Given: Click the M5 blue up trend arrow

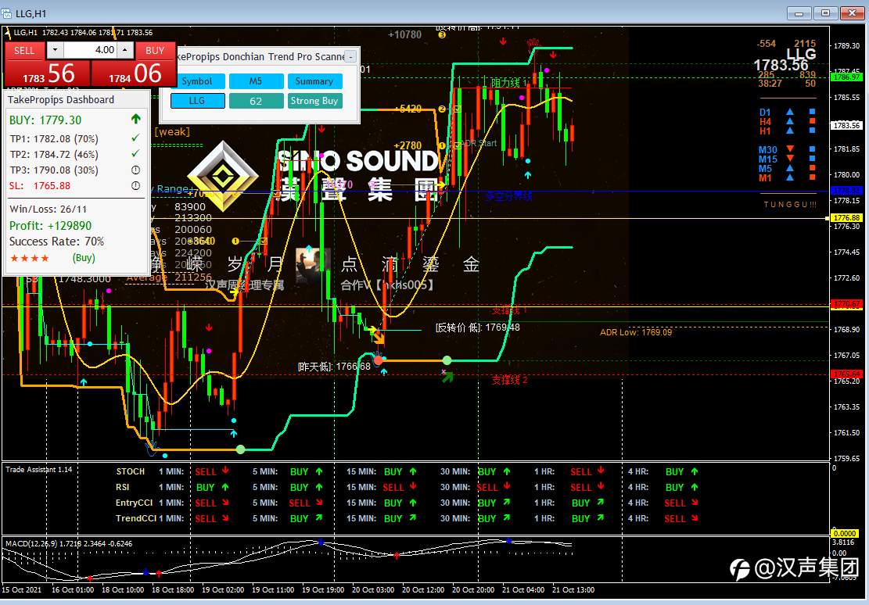Looking at the screenshot, I should click(790, 168).
